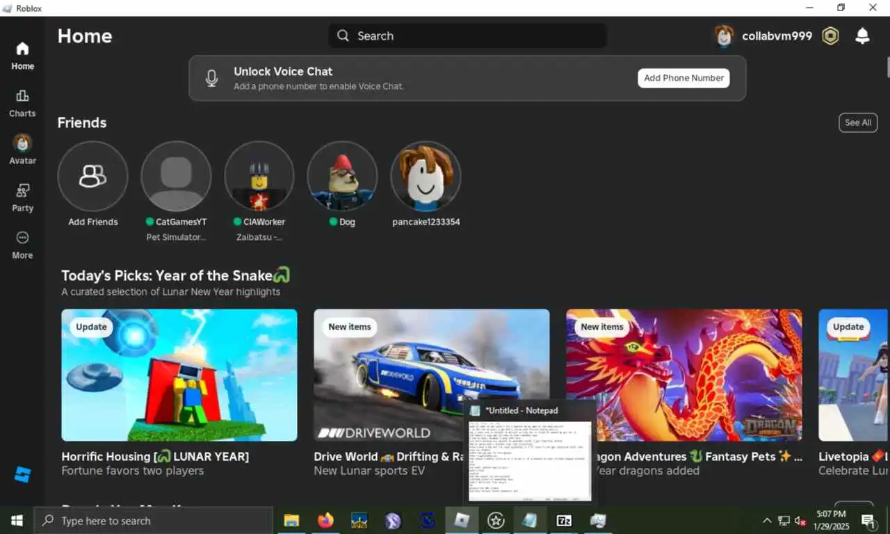Launch Firefox from the taskbar
Image resolution: width=890 pixels, height=534 pixels.
325,521
